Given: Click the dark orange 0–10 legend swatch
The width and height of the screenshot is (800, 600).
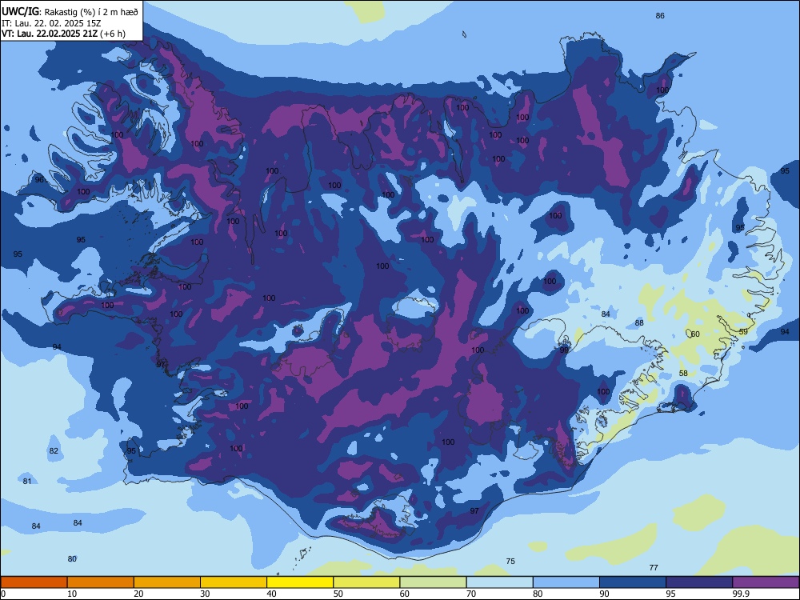Looking at the screenshot, I should 34,582.
